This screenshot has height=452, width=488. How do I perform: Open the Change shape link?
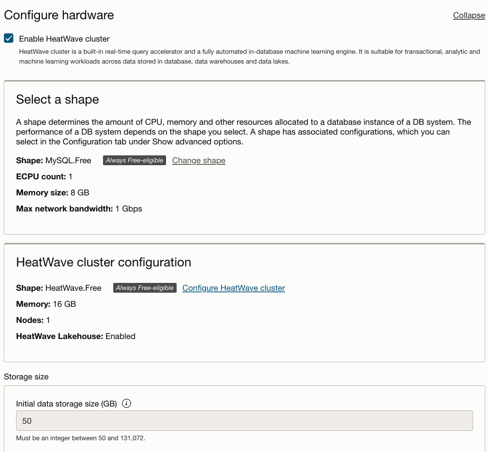[x=199, y=160]
